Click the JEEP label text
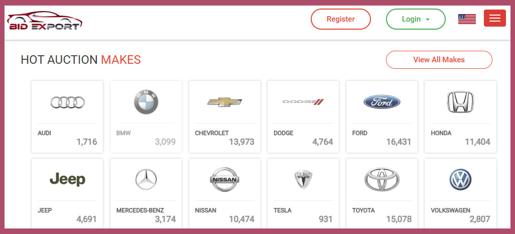The width and height of the screenshot is (515, 234). pyautogui.click(x=45, y=210)
